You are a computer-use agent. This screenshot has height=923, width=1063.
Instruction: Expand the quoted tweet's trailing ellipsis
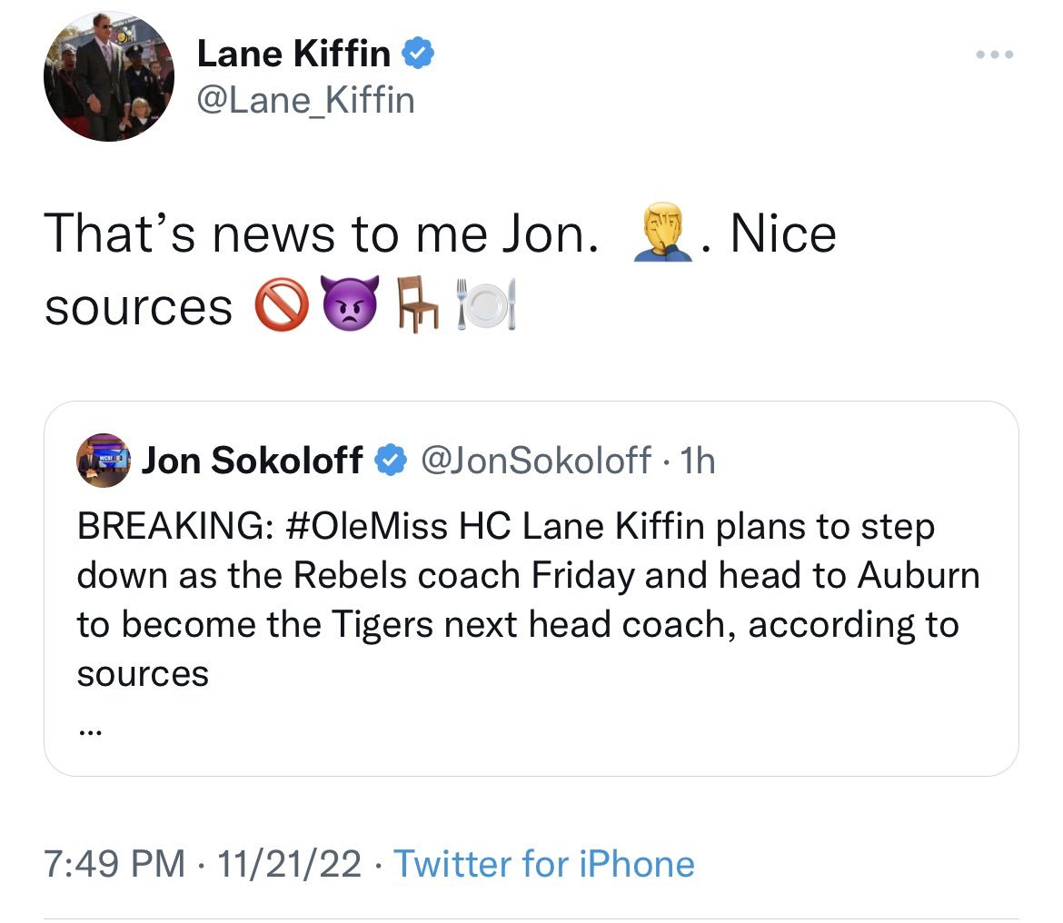pyautogui.click(x=90, y=732)
